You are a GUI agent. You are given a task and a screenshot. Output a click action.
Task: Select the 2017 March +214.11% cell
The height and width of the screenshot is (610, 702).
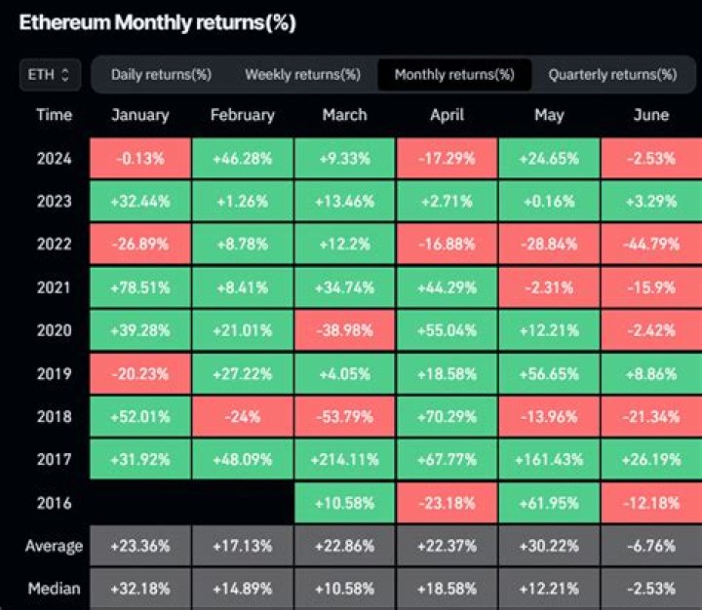[x=344, y=459]
